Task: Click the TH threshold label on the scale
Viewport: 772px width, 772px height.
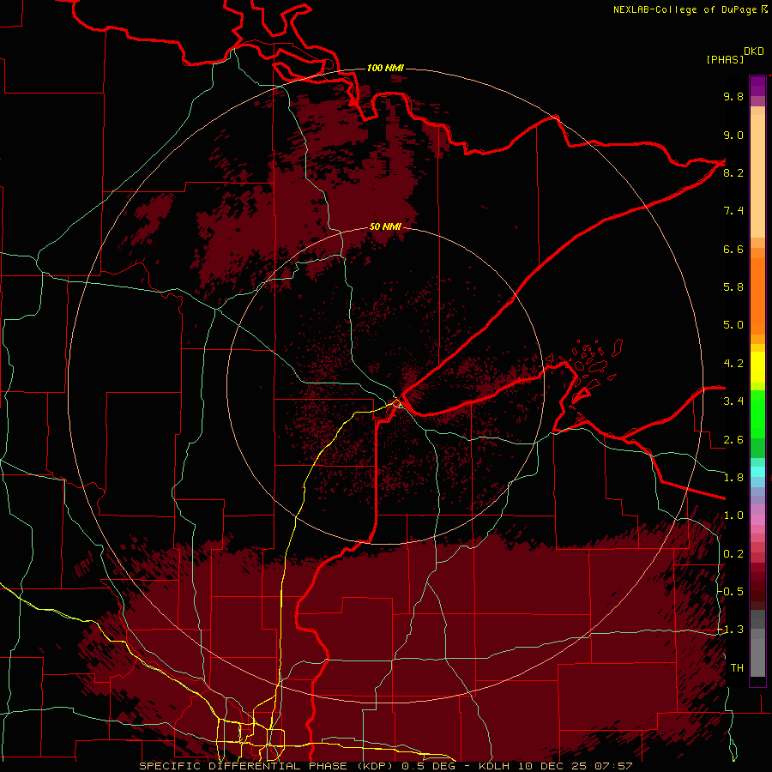Action: point(737,668)
